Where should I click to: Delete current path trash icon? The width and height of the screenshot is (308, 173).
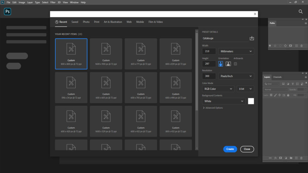tap(301, 46)
